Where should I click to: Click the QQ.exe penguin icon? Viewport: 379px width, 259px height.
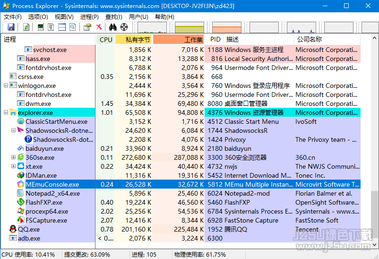click(13, 229)
